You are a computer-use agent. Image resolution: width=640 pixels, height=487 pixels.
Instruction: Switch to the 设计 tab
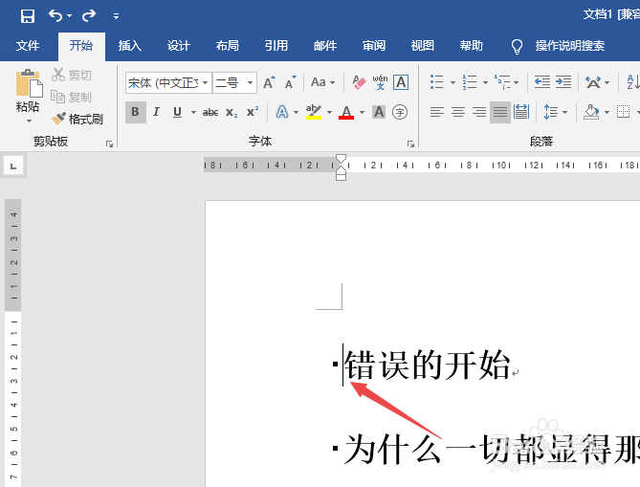click(178, 45)
